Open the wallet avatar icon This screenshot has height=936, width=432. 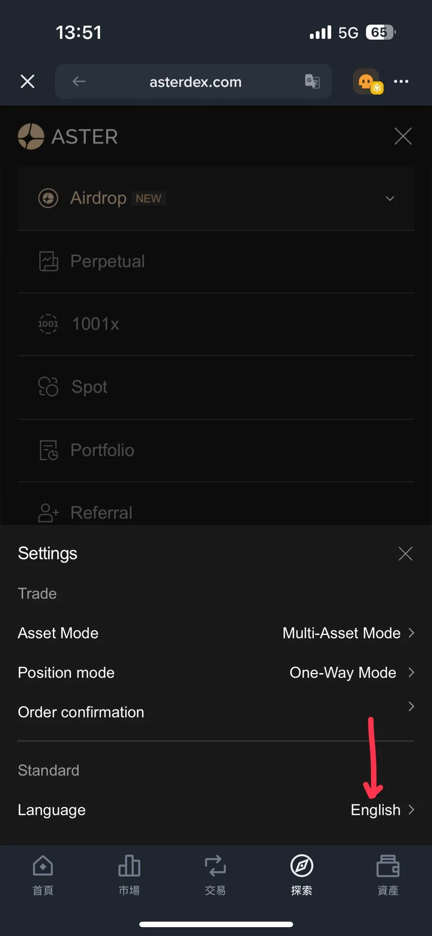click(367, 82)
